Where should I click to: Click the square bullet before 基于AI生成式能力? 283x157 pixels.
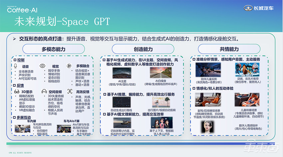pos(104,60)
